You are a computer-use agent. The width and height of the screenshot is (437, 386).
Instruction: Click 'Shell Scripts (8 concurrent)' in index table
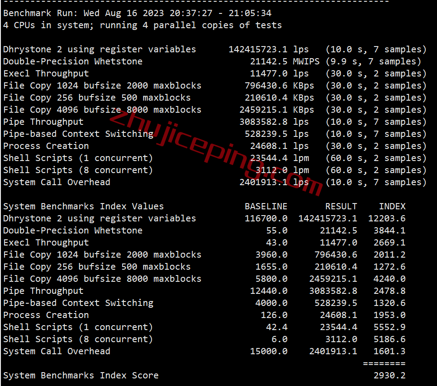pos(78,339)
